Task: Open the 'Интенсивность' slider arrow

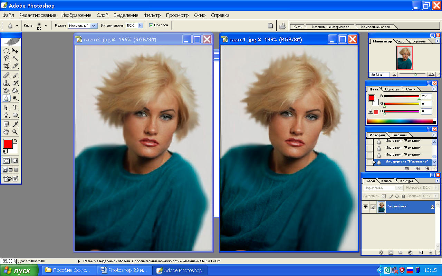Action: point(140,26)
